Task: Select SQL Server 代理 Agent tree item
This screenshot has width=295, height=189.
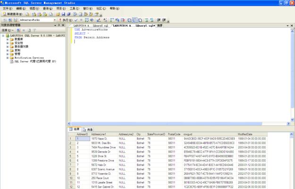Action: pos(35,61)
